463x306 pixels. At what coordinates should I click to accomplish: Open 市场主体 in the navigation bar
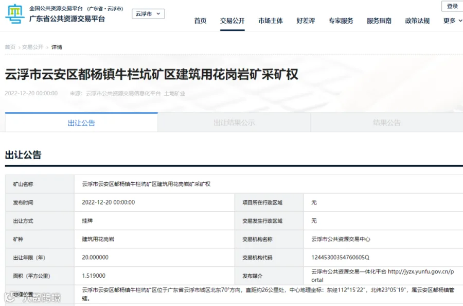pyautogui.click(x=271, y=21)
